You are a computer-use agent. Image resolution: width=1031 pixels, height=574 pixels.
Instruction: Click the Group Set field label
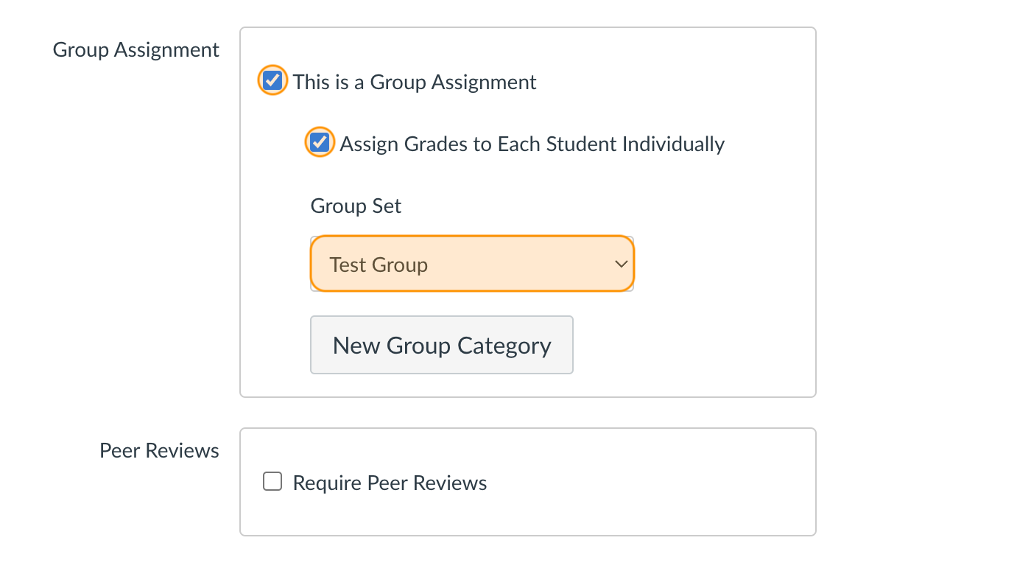pyautogui.click(x=356, y=206)
